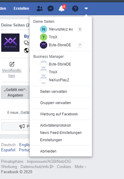Viewport: 124px width, 179px height.
Task: Expand the Mehr footer dropdown
Action: pos(80,167)
